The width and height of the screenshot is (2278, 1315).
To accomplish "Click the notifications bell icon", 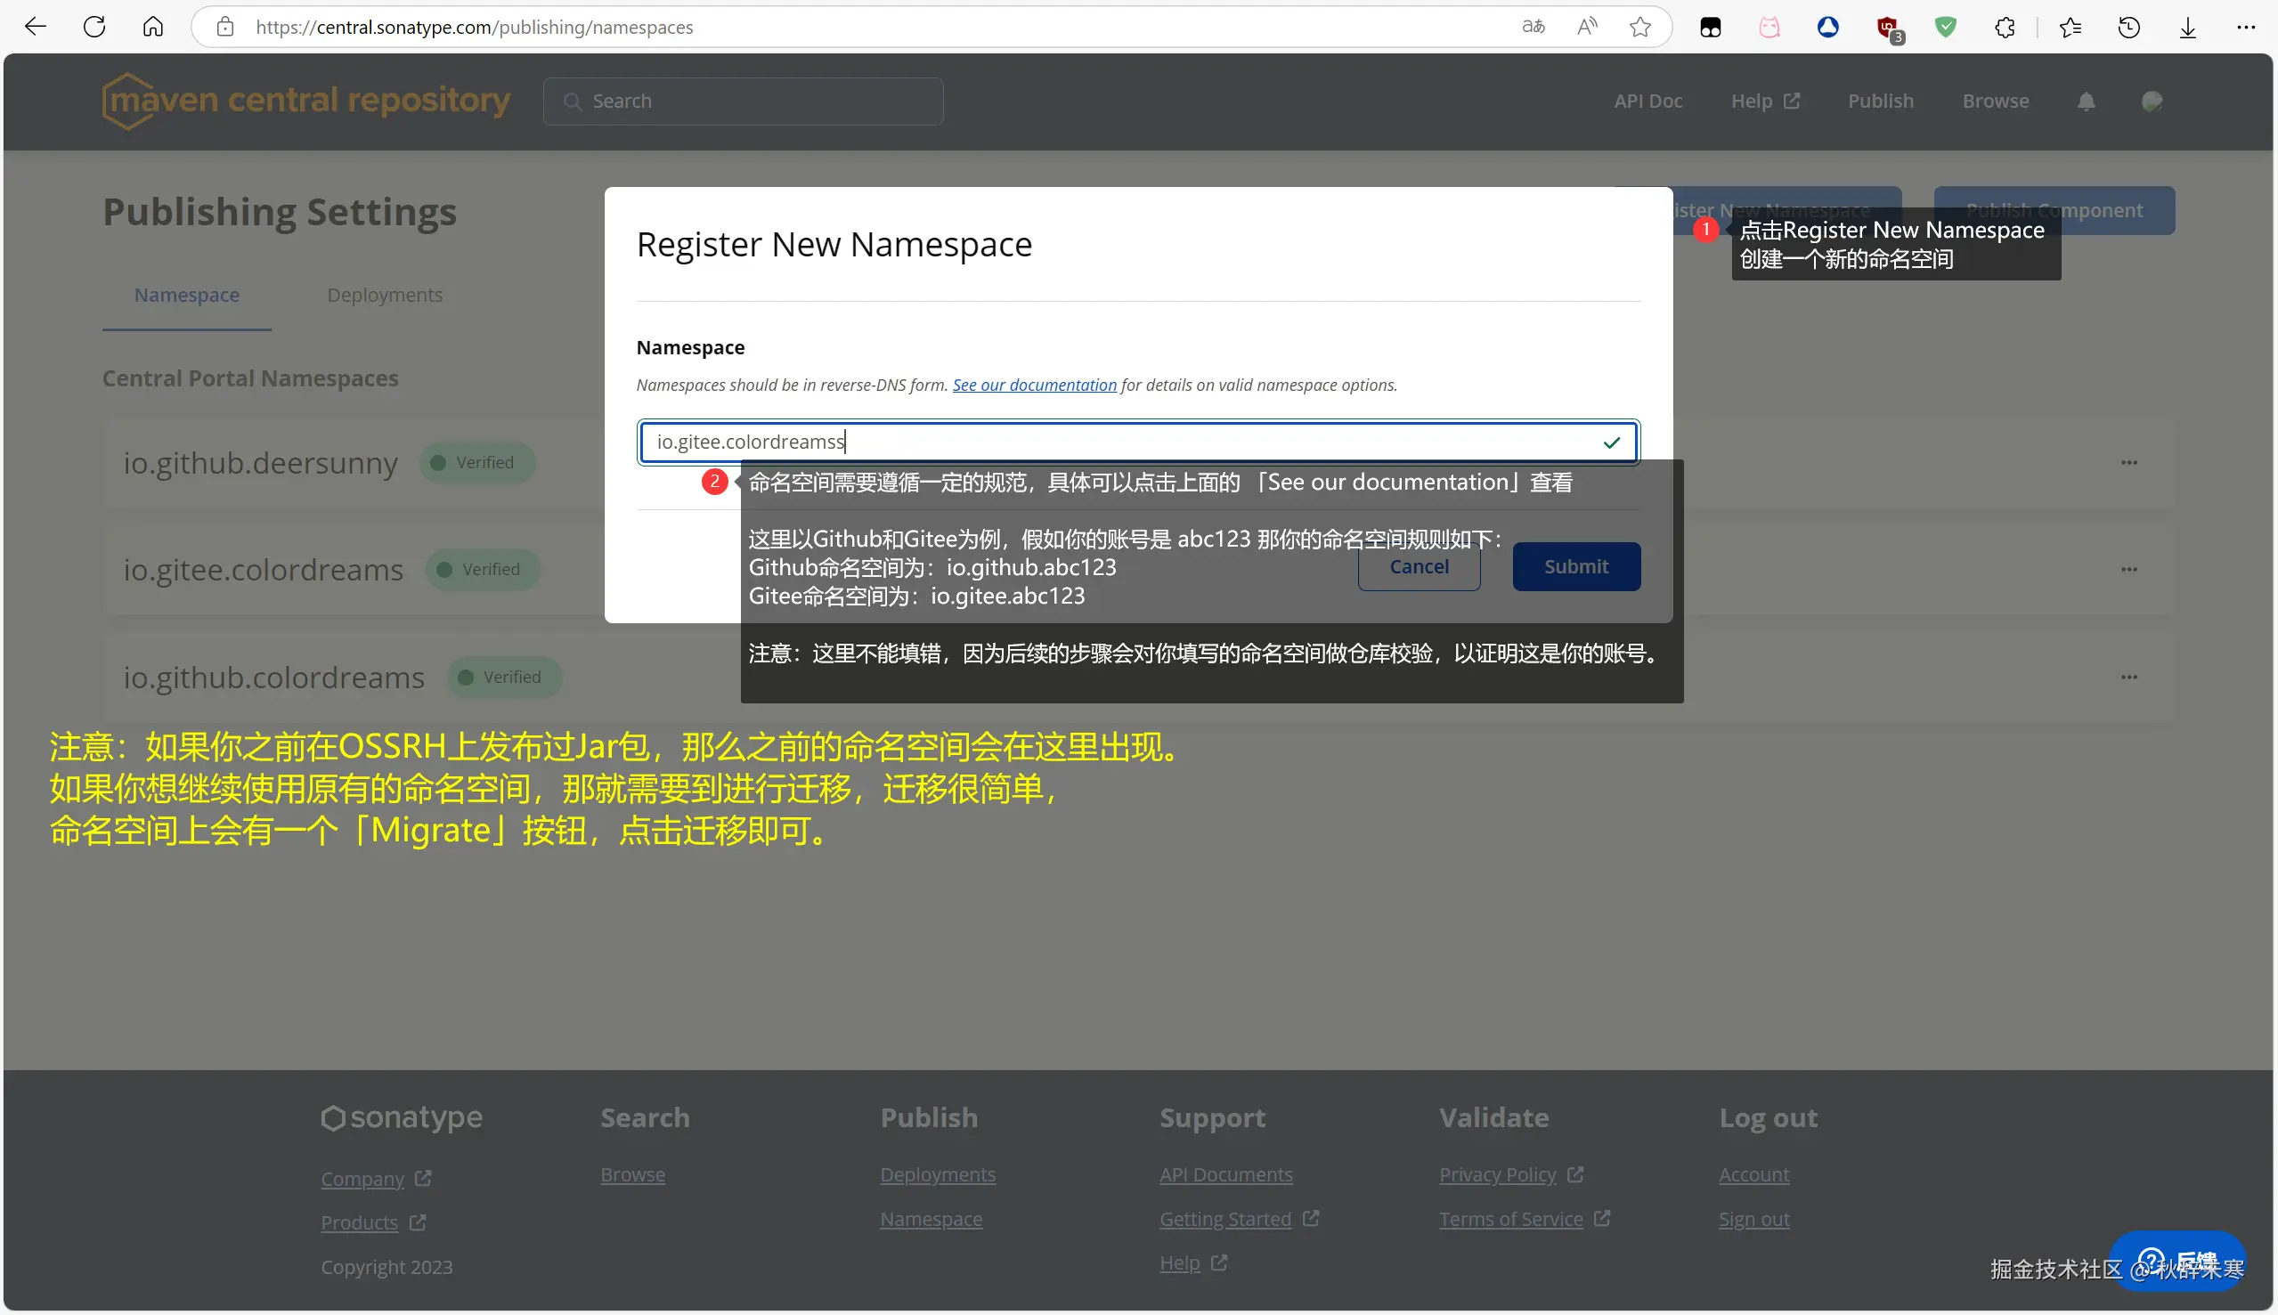I will [2086, 101].
